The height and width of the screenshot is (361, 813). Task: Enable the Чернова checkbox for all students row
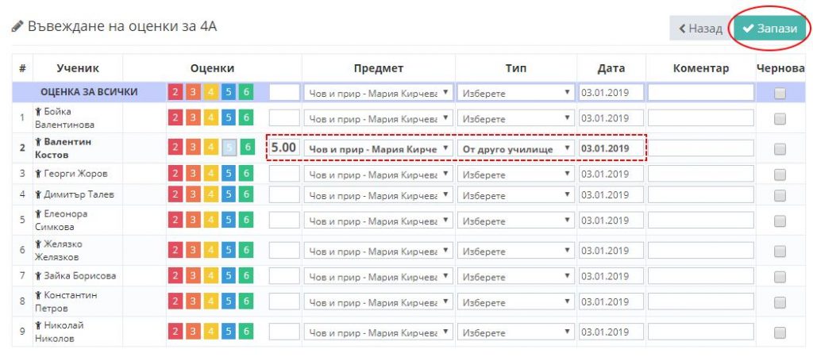(x=780, y=93)
